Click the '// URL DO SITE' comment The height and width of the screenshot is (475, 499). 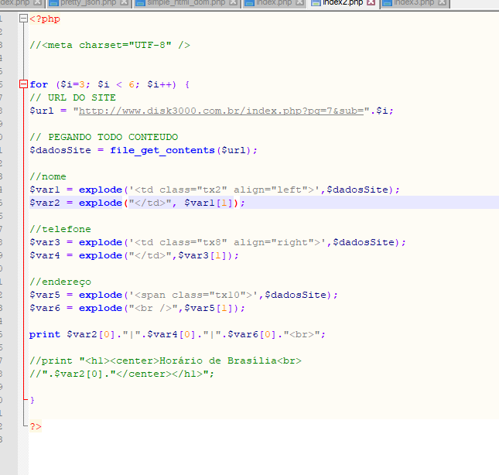[x=73, y=97]
